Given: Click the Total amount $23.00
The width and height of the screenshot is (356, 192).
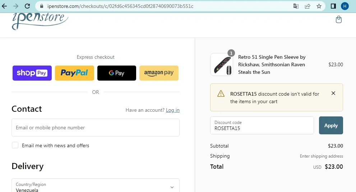Looking at the screenshot, I should pos(334,167).
